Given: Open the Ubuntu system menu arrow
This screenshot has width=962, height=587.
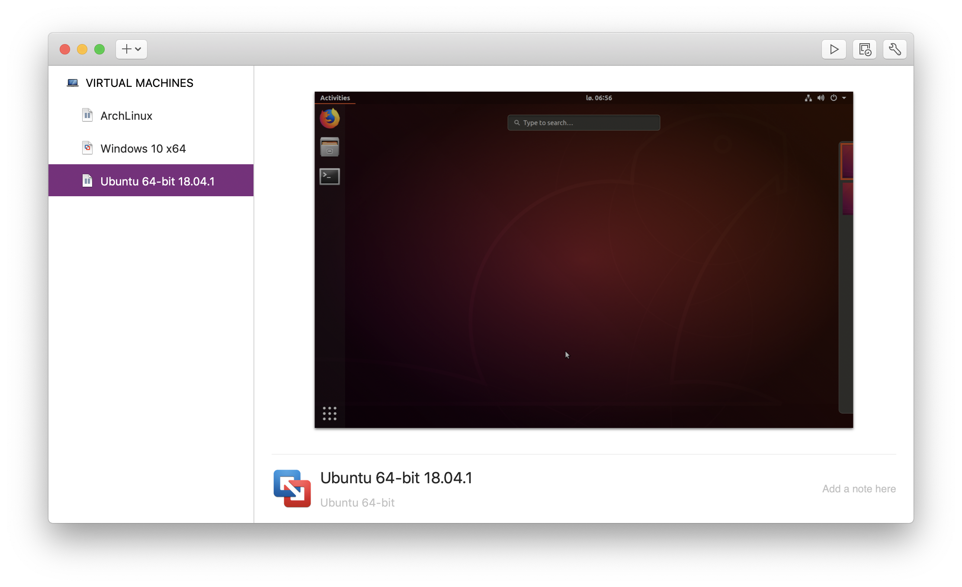Looking at the screenshot, I should (844, 98).
